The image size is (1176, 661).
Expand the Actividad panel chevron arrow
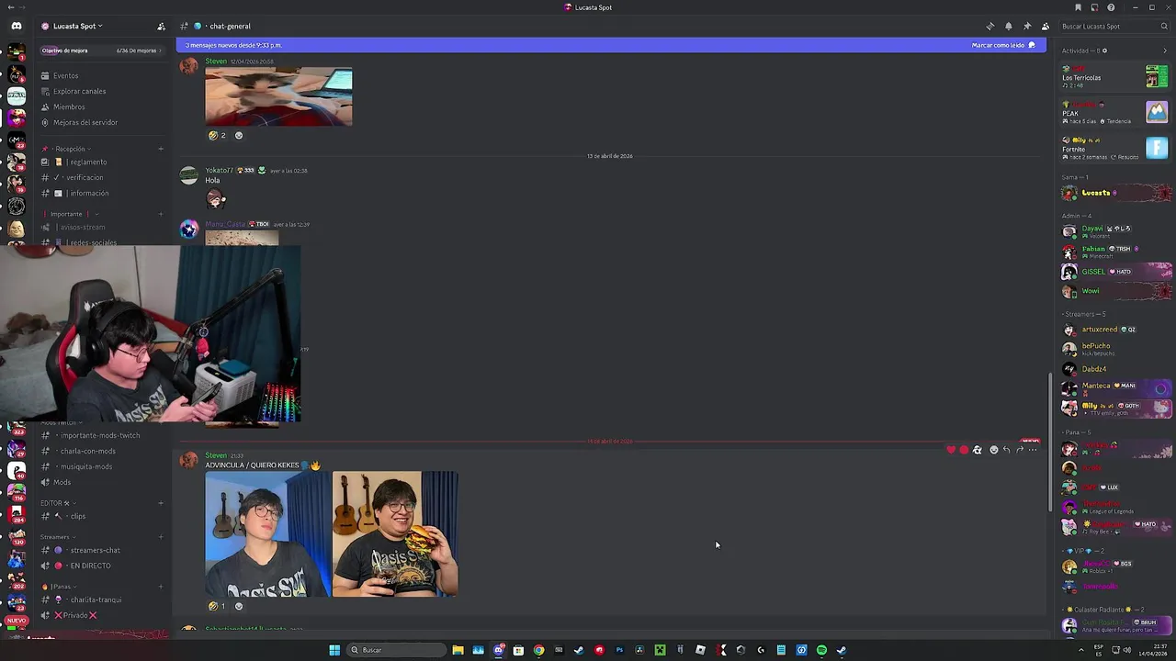[x=1165, y=50]
